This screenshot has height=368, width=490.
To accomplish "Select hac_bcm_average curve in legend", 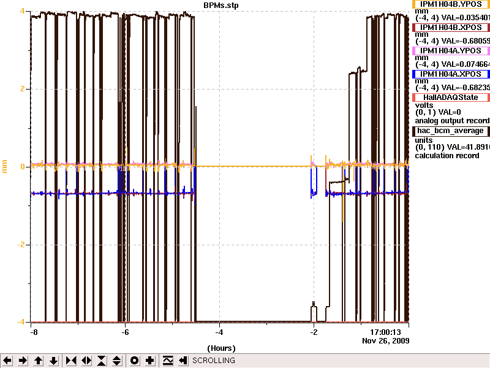I will [x=451, y=131].
